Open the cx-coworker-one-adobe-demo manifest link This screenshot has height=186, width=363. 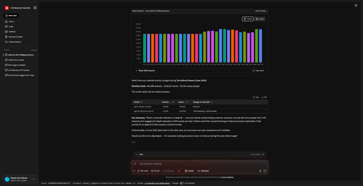coord(157,183)
